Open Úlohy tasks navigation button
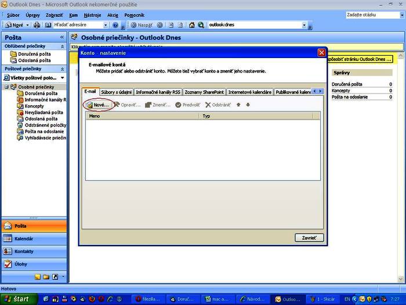Viewport: 406px width, 305px height. pyautogui.click(x=34, y=264)
